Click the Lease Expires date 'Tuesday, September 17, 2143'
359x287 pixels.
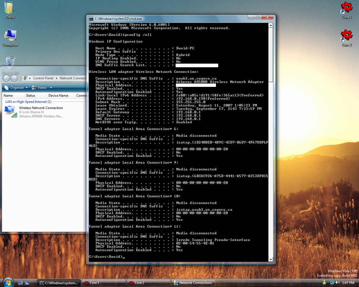(x=206, y=109)
